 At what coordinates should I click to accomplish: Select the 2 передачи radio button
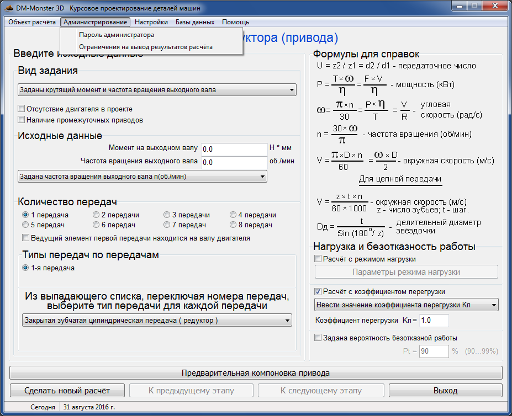coord(96,215)
